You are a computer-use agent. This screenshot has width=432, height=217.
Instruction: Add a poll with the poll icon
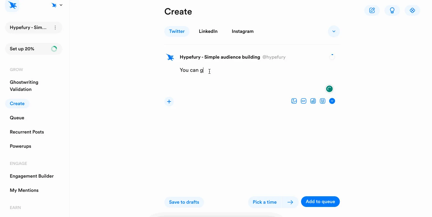(313, 101)
